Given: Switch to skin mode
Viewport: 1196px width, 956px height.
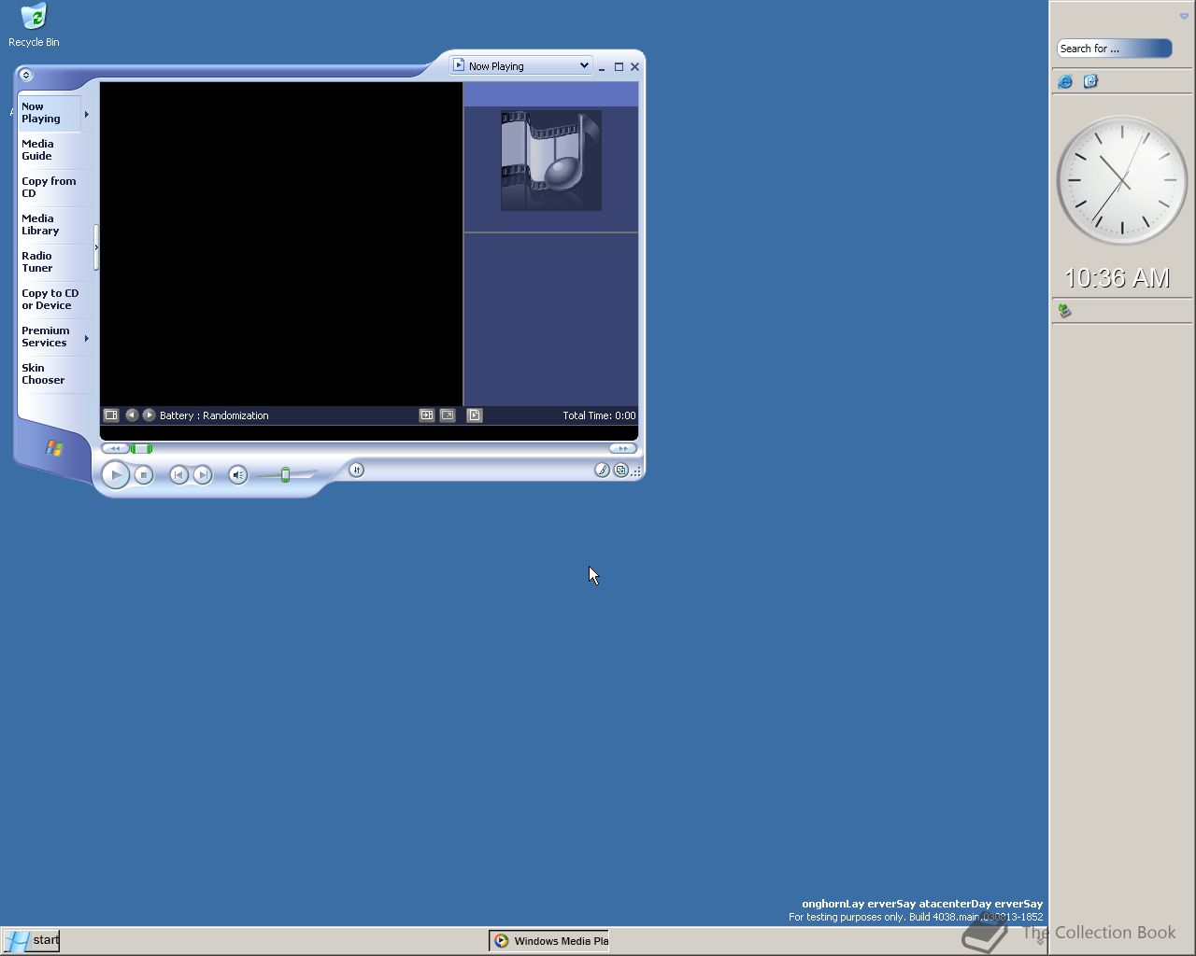Looking at the screenshot, I should click(620, 471).
